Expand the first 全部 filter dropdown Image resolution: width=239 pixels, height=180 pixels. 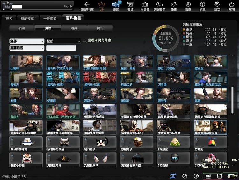click(27, 41)
